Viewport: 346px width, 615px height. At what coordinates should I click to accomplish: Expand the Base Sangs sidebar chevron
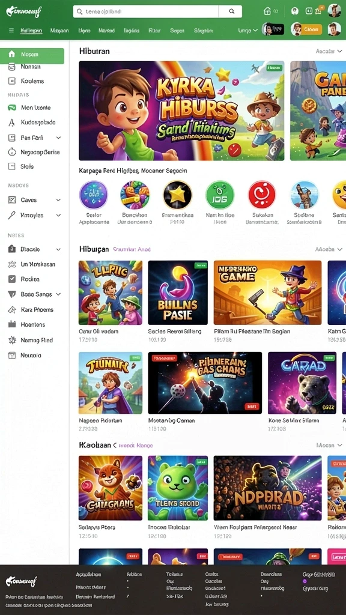58,294
